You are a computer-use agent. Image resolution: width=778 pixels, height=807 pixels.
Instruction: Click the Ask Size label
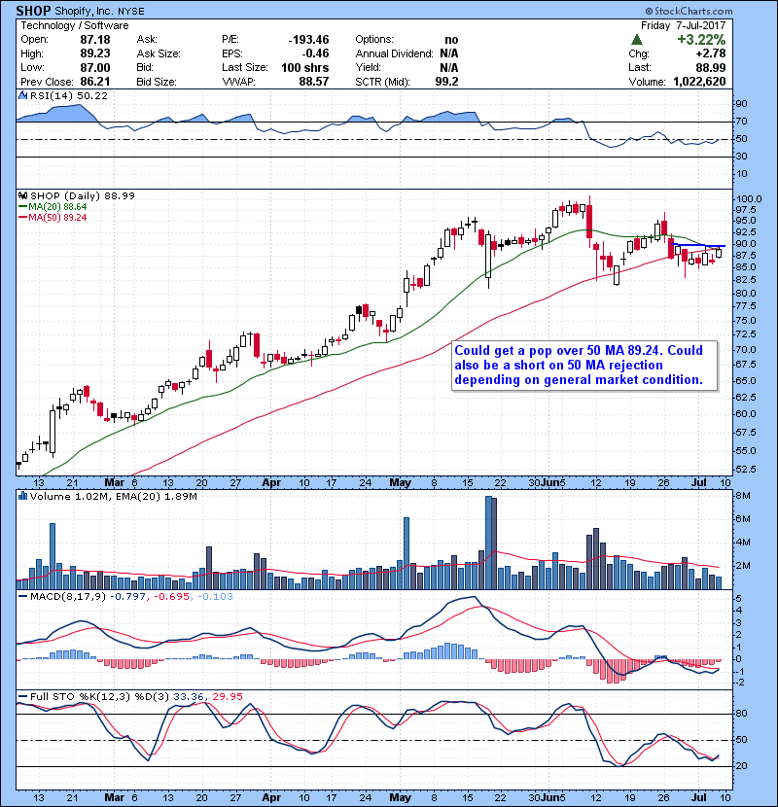159,53
